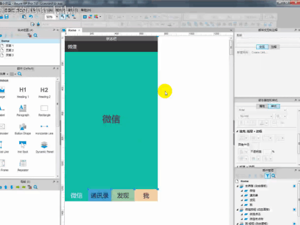Select the Hot Spot widget

click(22, 147)
